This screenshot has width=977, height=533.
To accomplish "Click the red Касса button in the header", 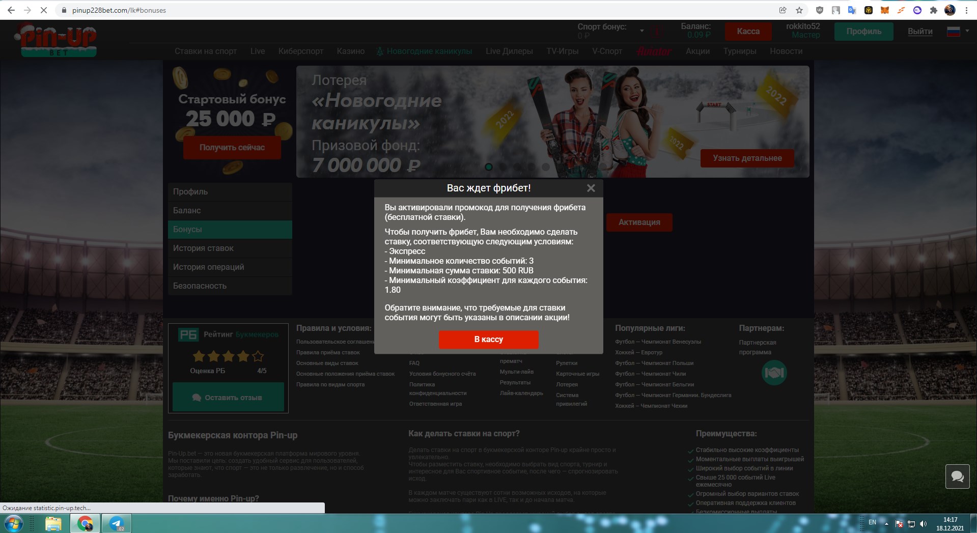I will (748, 32).
